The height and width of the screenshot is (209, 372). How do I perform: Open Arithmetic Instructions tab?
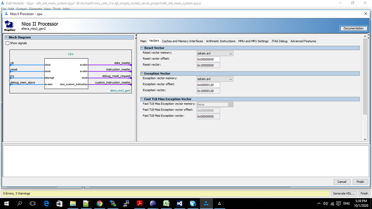(x=221, y=41)
